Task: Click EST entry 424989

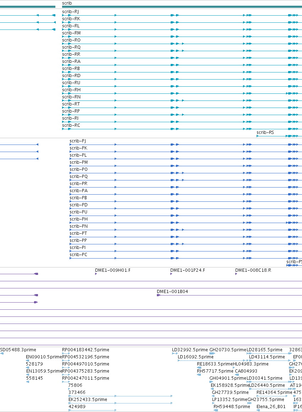Action: pos(77,406)
